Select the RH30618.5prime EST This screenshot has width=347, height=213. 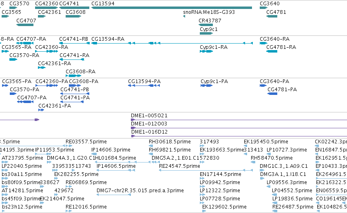click(x=151, y=146)
